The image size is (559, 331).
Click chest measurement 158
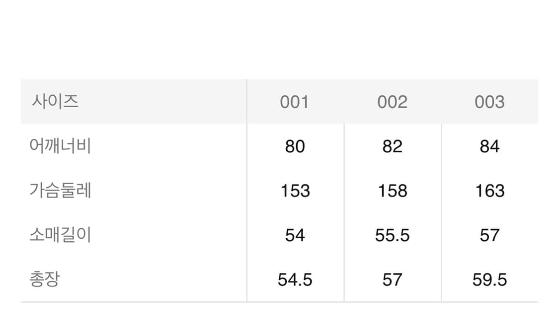[x=392, y=191]
